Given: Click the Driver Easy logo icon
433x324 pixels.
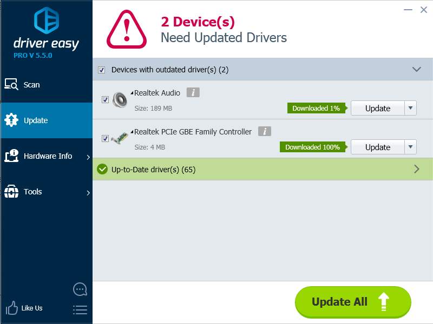Looking at the screenshot, I should pyautogui.click(x=47, y=21).
